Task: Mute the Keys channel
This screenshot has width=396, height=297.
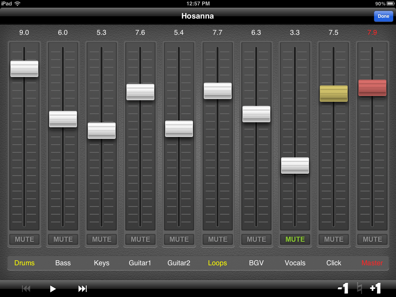Action: point(102,239)
